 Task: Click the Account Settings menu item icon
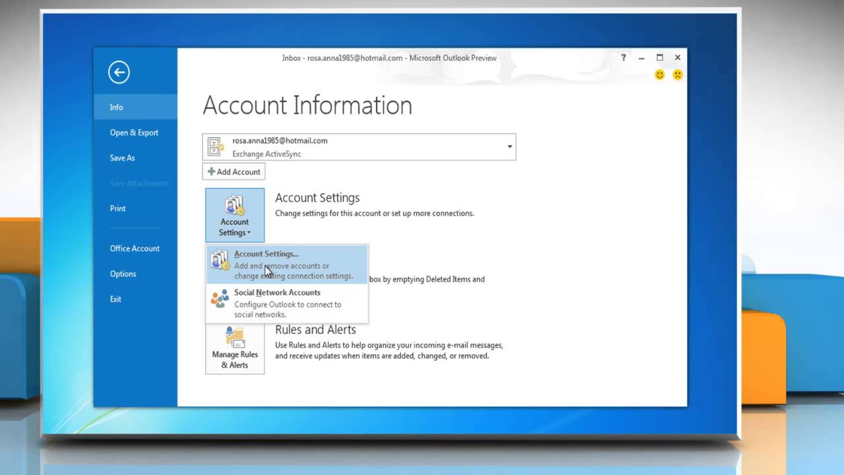(x=220, y=261)
